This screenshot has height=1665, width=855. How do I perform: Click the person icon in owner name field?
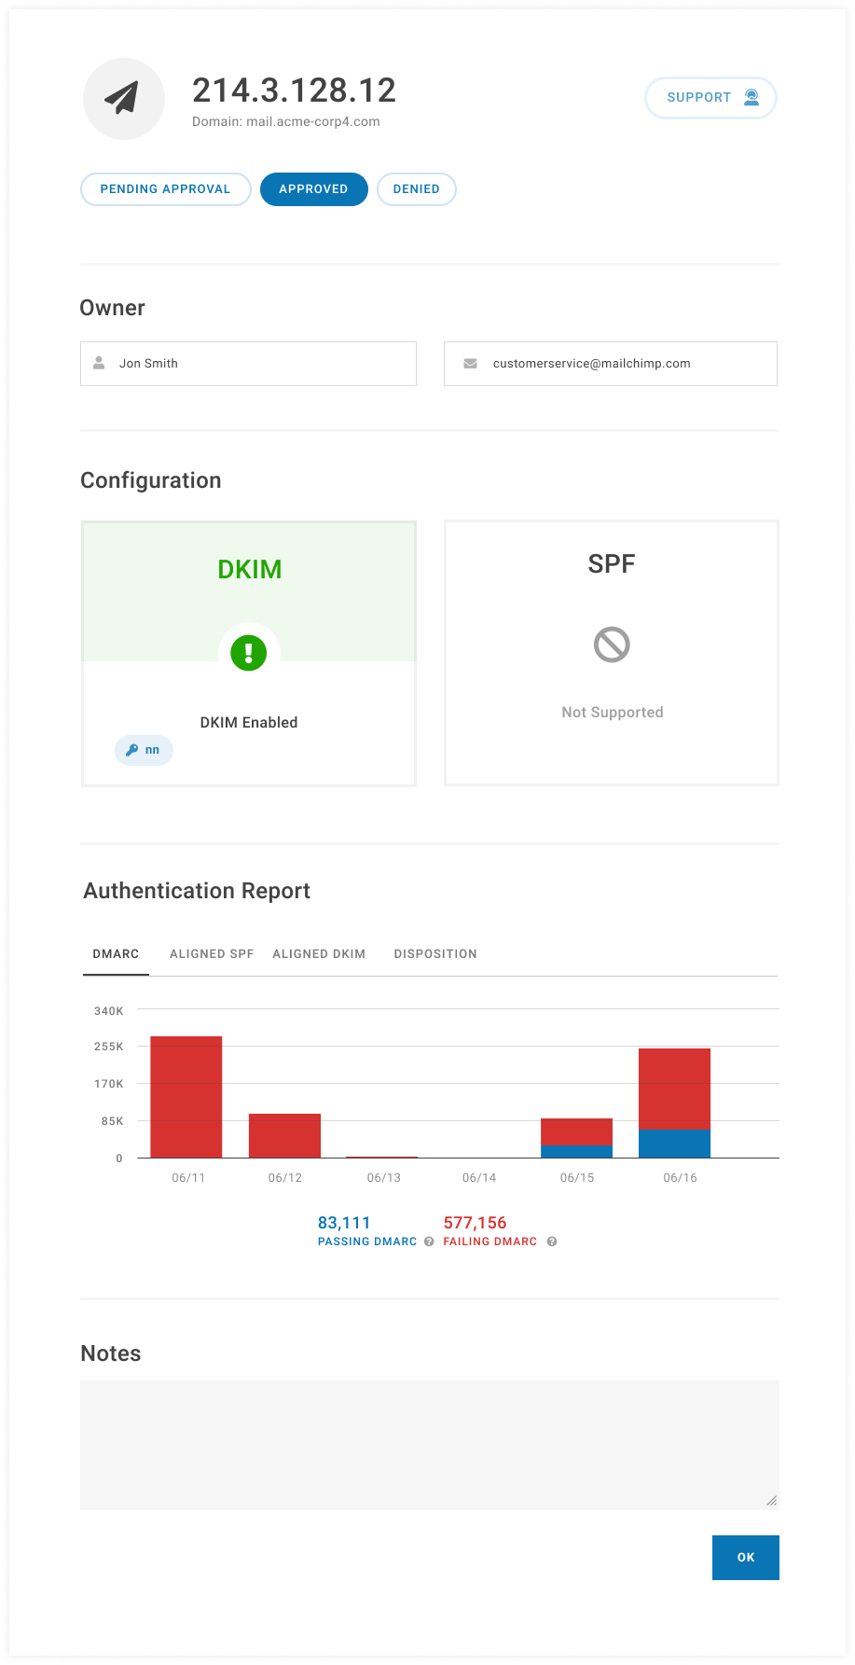tap(99, 363)
